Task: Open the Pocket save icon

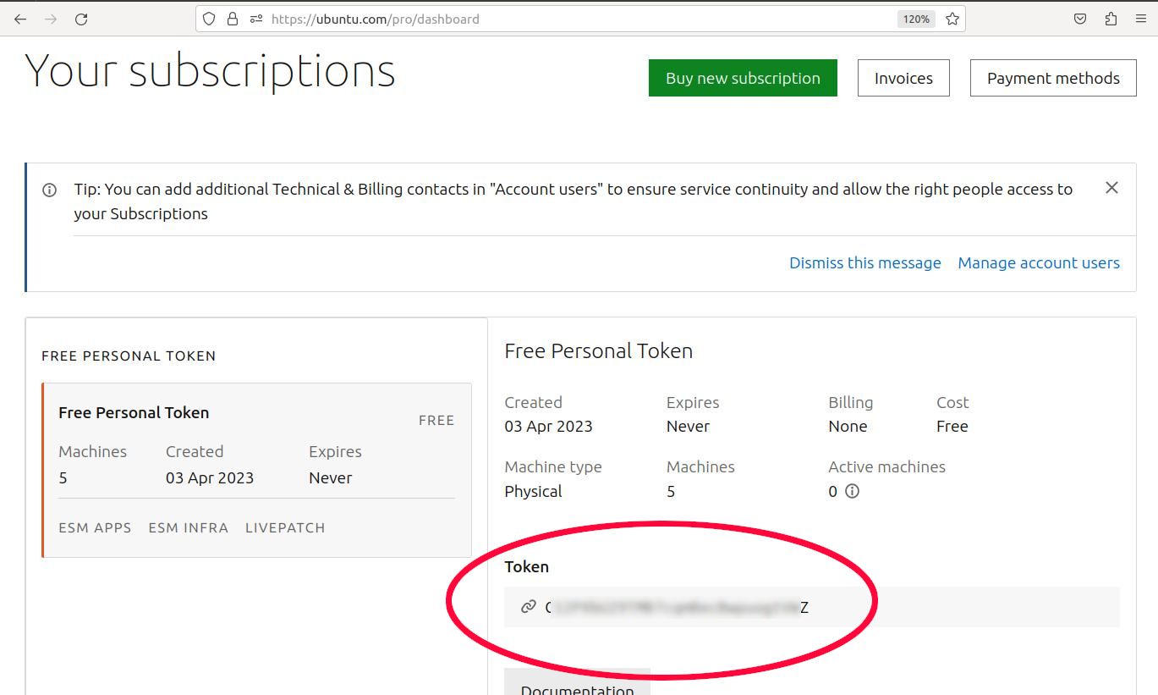Action: pyautogui.click(x=1080, y=19)
